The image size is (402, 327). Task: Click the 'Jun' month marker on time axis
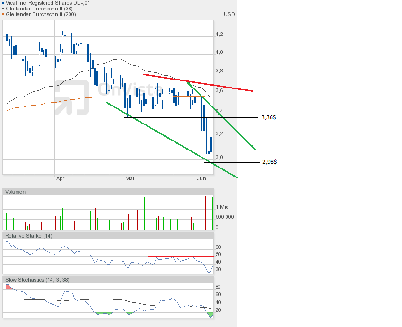tap(201, 178)
